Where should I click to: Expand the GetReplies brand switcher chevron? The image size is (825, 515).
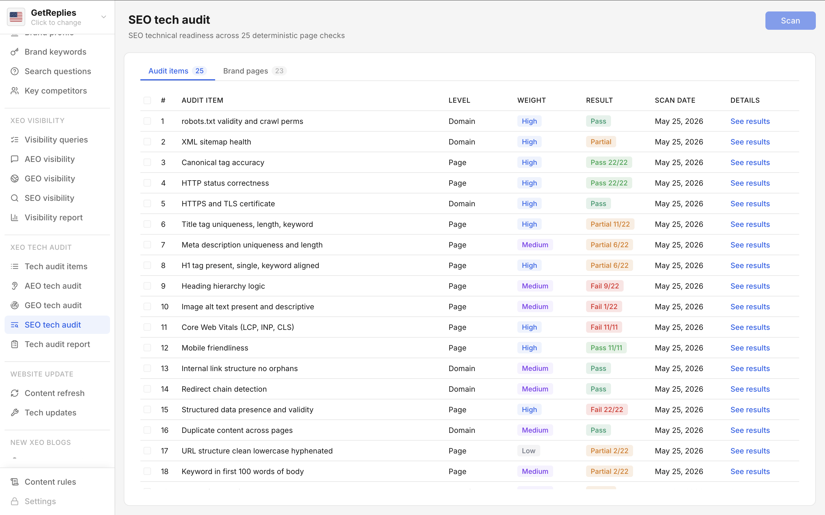coord(104,17)
